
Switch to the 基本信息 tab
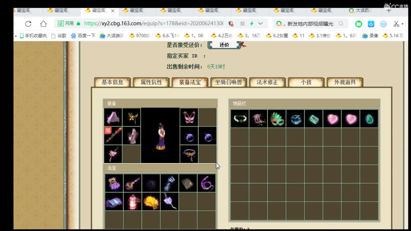[x=112, y=82]
